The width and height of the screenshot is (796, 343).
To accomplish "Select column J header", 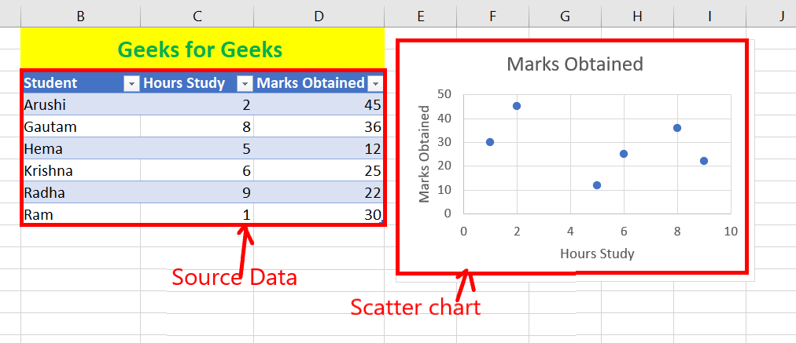I will pyautogui.click(x=772, y=16).
